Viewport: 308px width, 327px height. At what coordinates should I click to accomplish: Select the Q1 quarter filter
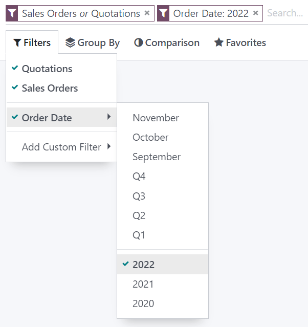tap(139, 235)
